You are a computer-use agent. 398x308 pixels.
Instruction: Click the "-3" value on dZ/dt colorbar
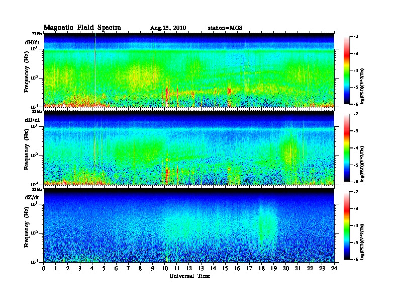tap(356, 209)
